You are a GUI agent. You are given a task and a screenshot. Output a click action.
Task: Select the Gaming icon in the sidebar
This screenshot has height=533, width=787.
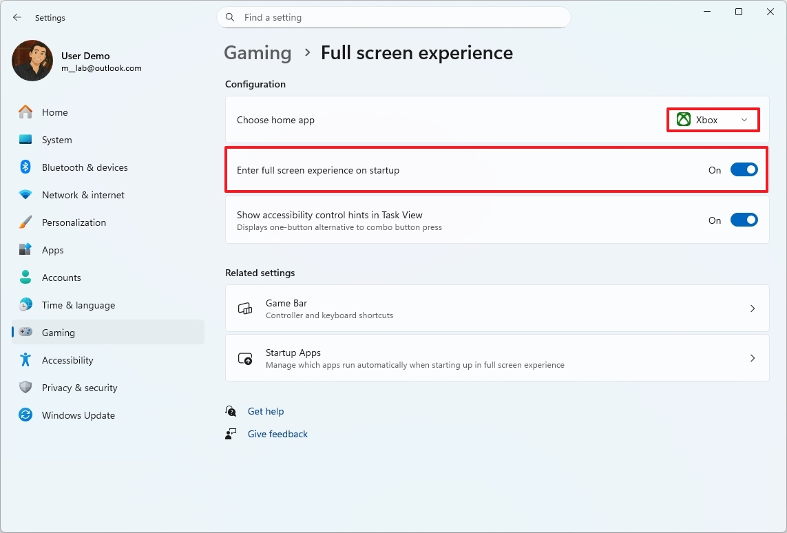[x=25, y=333]
